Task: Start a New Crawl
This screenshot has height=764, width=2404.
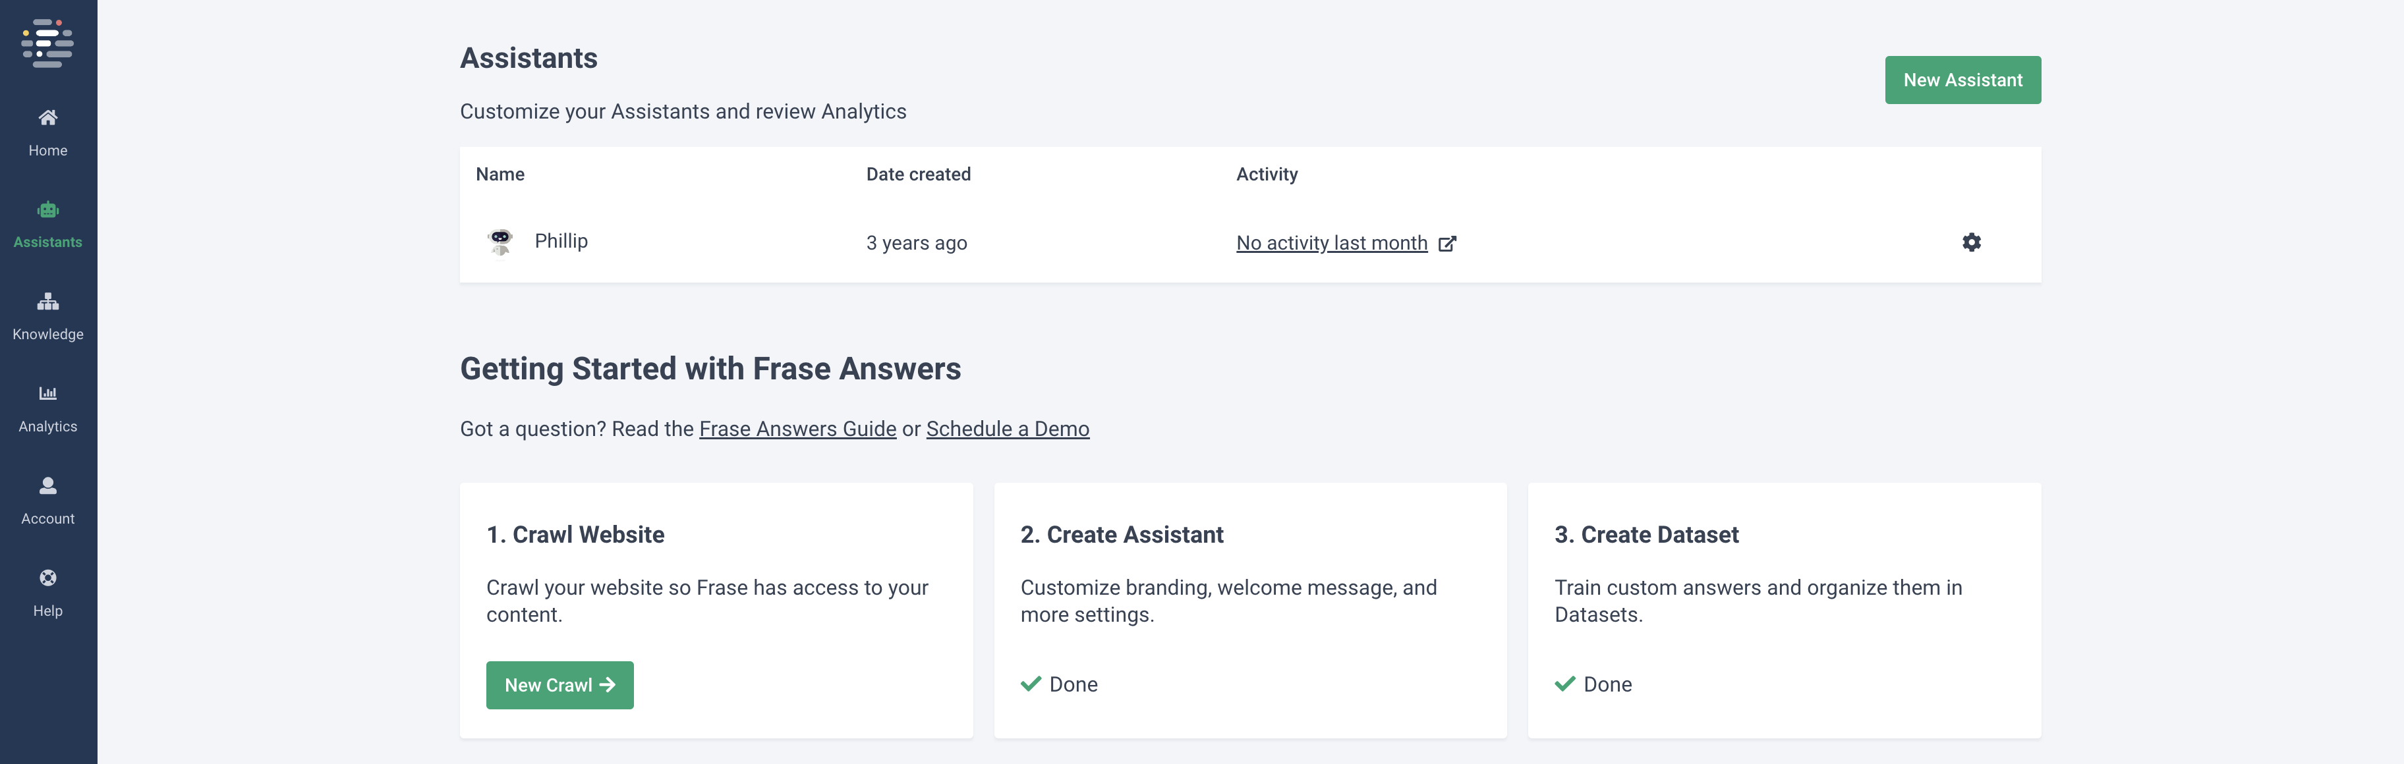Action: click(x=559, y=685)
